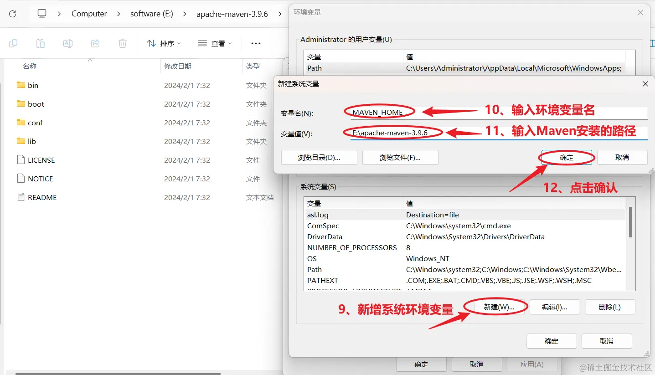Click the paste icon in Explorer toolbar

pyautogui.click(x=41, y=43)
